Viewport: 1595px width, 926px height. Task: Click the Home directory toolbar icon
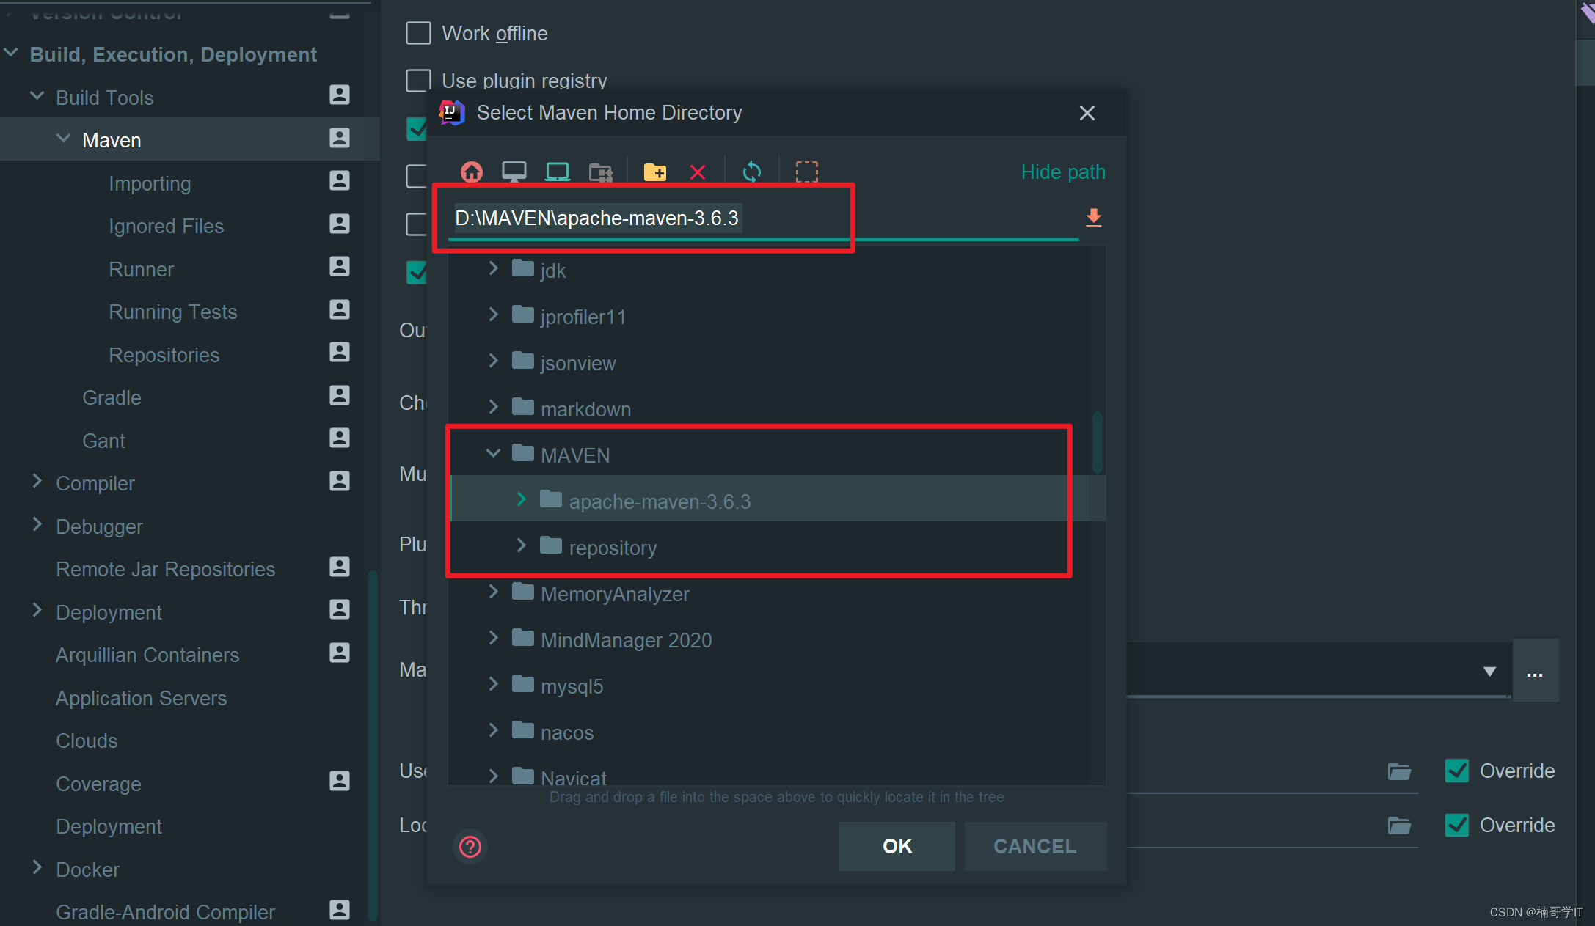click(x=471, y=172)
